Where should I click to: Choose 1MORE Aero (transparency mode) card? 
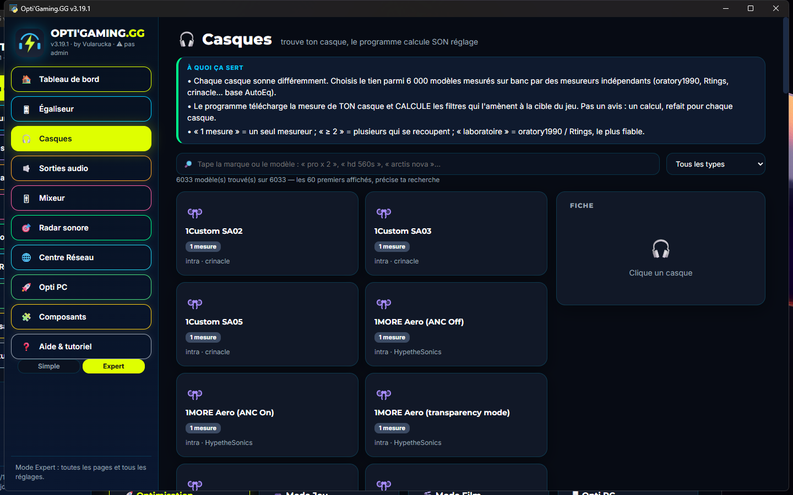tap(456, 415)
